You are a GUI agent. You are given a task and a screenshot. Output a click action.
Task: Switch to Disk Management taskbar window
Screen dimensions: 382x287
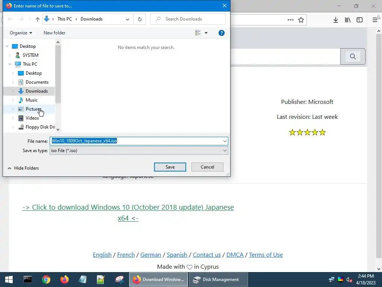[x=218, y=280]
